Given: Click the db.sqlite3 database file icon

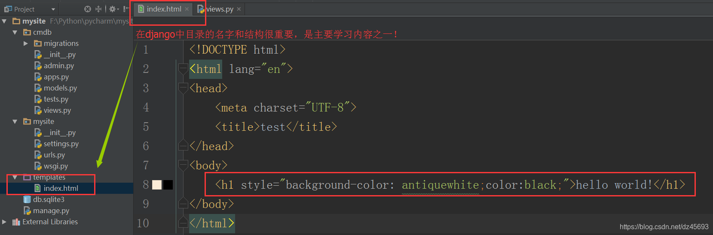Looking at the screenshot, I should click(x=27, y=199).
